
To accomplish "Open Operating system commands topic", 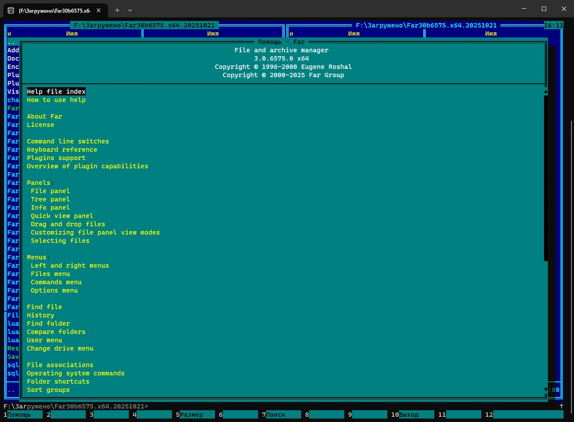I will tap(76, 373).
